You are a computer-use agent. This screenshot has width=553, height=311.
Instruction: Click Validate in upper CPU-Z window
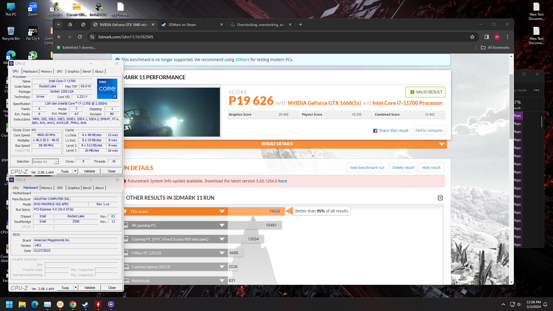click(x=89, y=171)
